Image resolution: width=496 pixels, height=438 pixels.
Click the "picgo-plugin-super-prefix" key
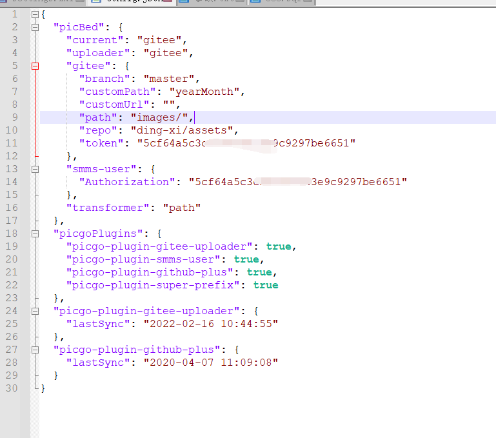point(153,286)
